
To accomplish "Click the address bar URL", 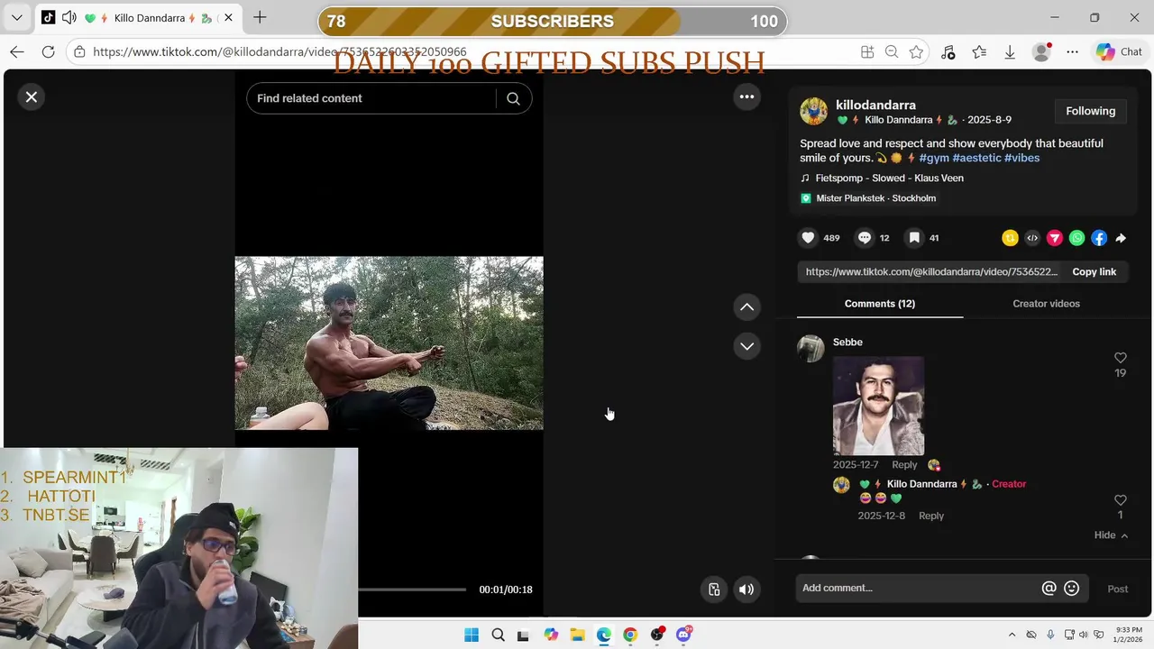I will 279,52.
